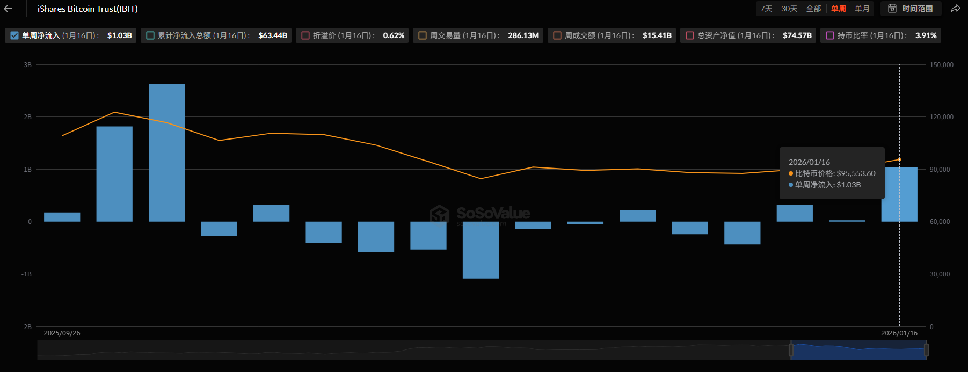
Task: Show the 持币比率 series checkbox
Action: 830,35
